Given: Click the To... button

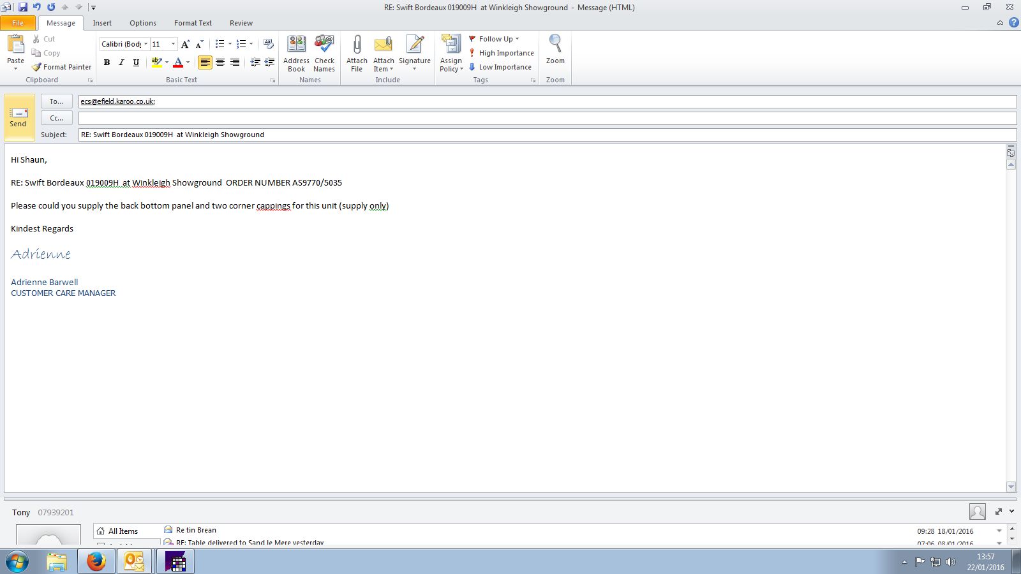Looking at the screenshot, I should [x=57, y=101].
